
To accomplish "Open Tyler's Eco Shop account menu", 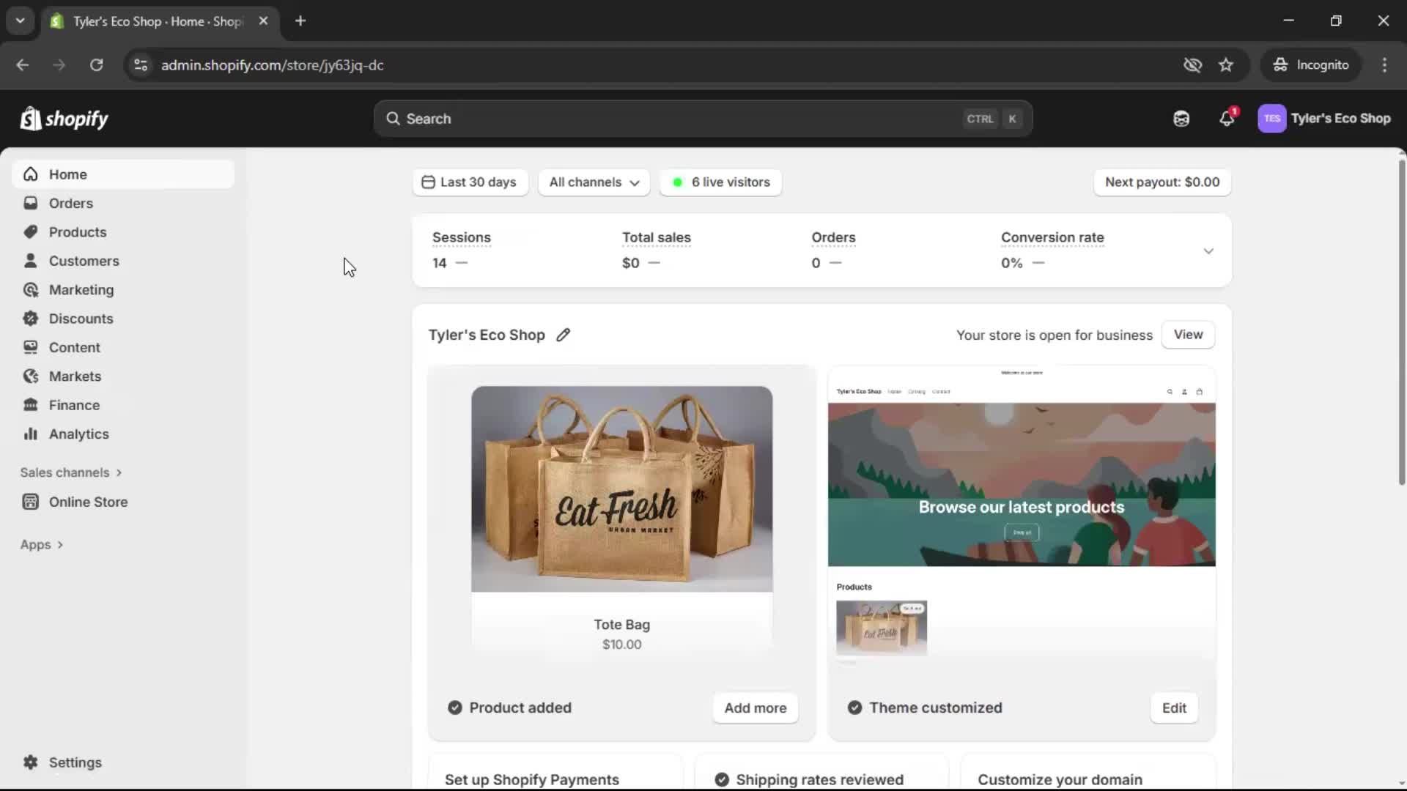I will click(x=1324, y=119).
